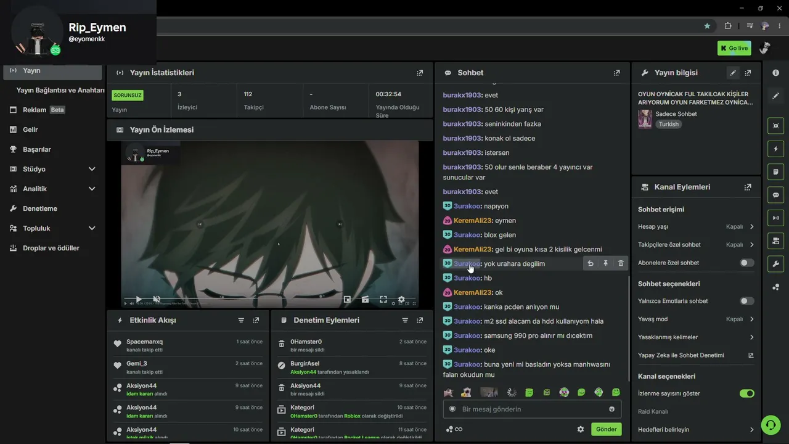The width and height of the screenshot is (789, 444).
Task: Open stream preview player settings gear
Action: coord(401,299)
